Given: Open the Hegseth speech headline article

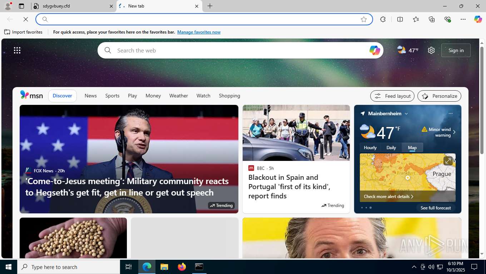Looking at the screenshot, I should coord(127,187).
